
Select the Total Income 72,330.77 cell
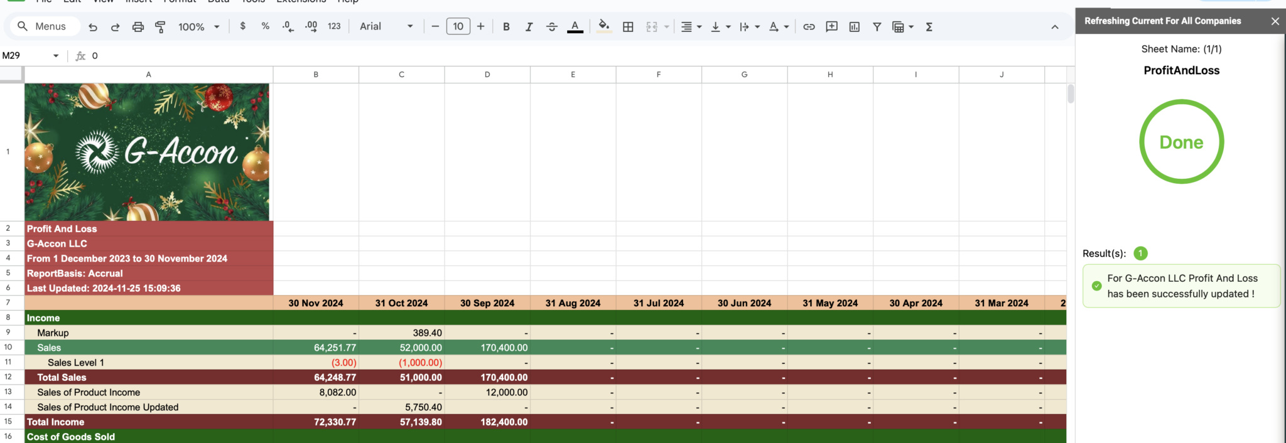click(x=316, y=422)
